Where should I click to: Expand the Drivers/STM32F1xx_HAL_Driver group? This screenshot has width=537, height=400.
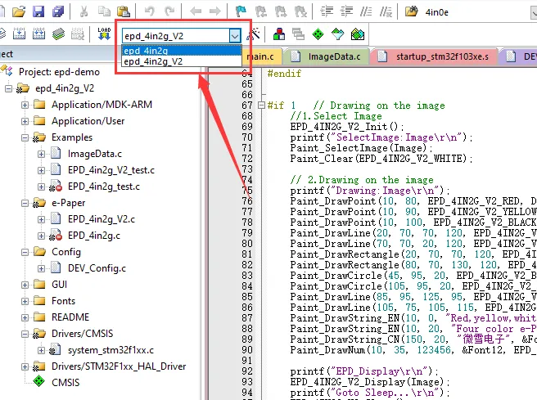click(25, 366)
